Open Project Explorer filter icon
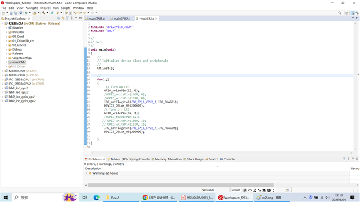360x202 pixels. pos(67,18)
